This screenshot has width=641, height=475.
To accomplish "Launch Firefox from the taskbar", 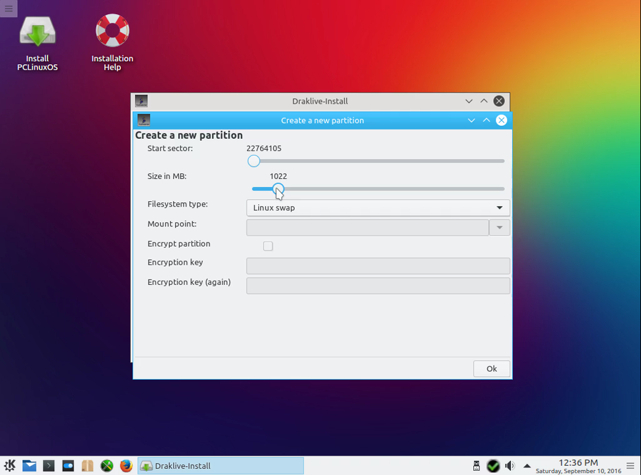I will 126,466.
